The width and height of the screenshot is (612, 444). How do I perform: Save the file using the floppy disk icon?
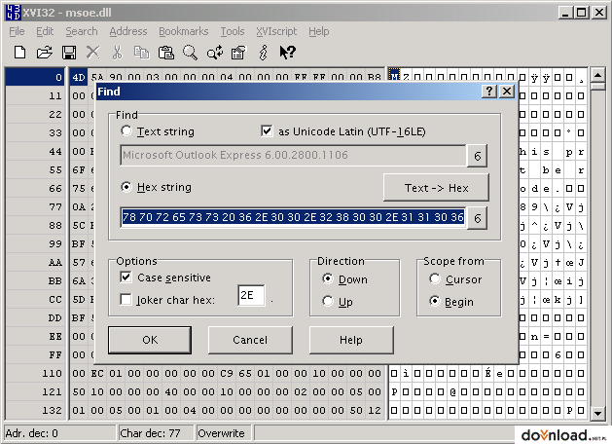pyautogui.click(x=69, y=52)
